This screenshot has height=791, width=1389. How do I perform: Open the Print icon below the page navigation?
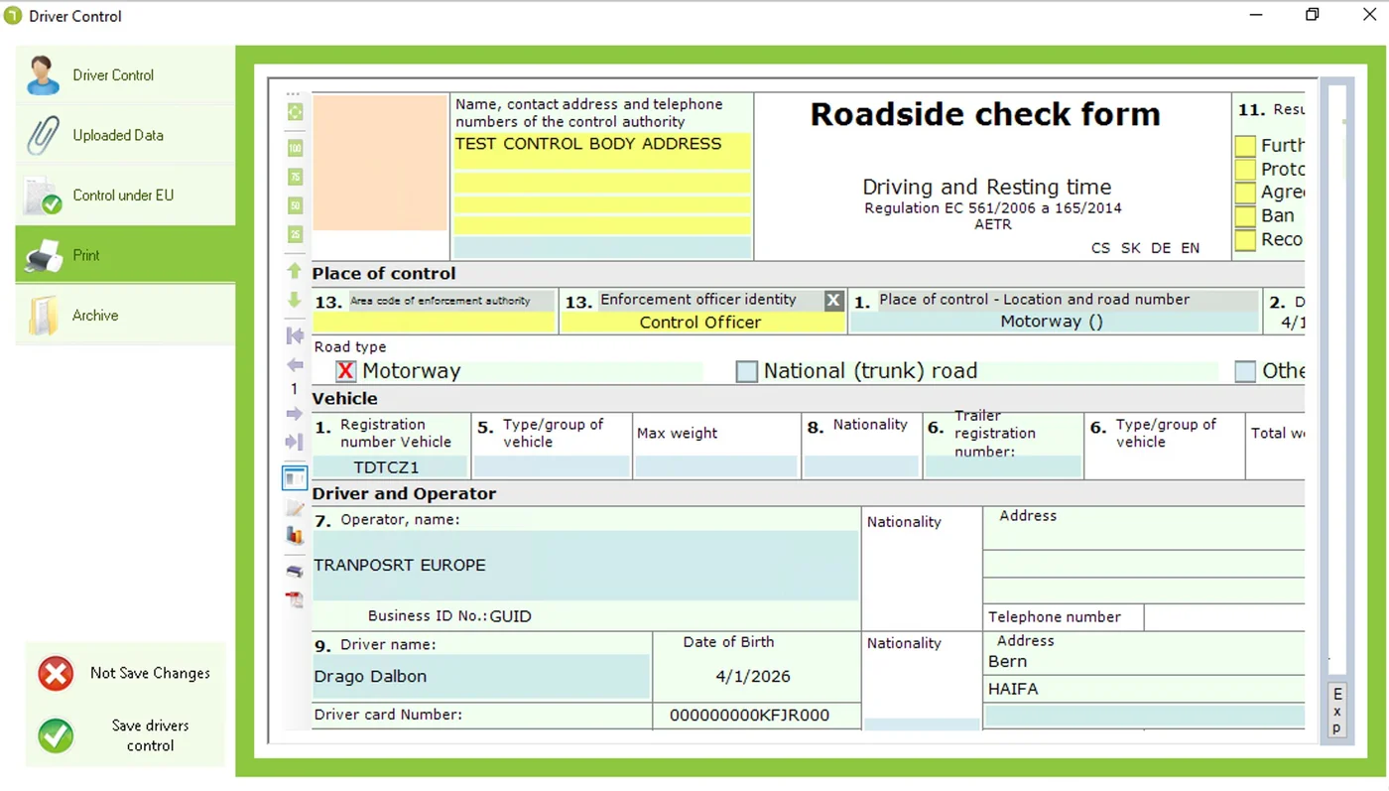[x=294, y=571]
